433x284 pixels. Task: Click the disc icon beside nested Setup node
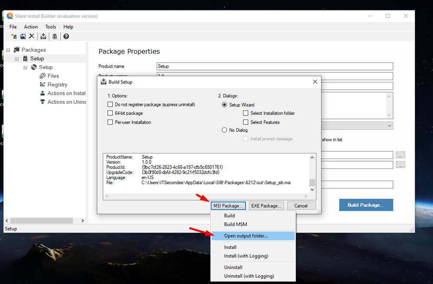(34, 67)
